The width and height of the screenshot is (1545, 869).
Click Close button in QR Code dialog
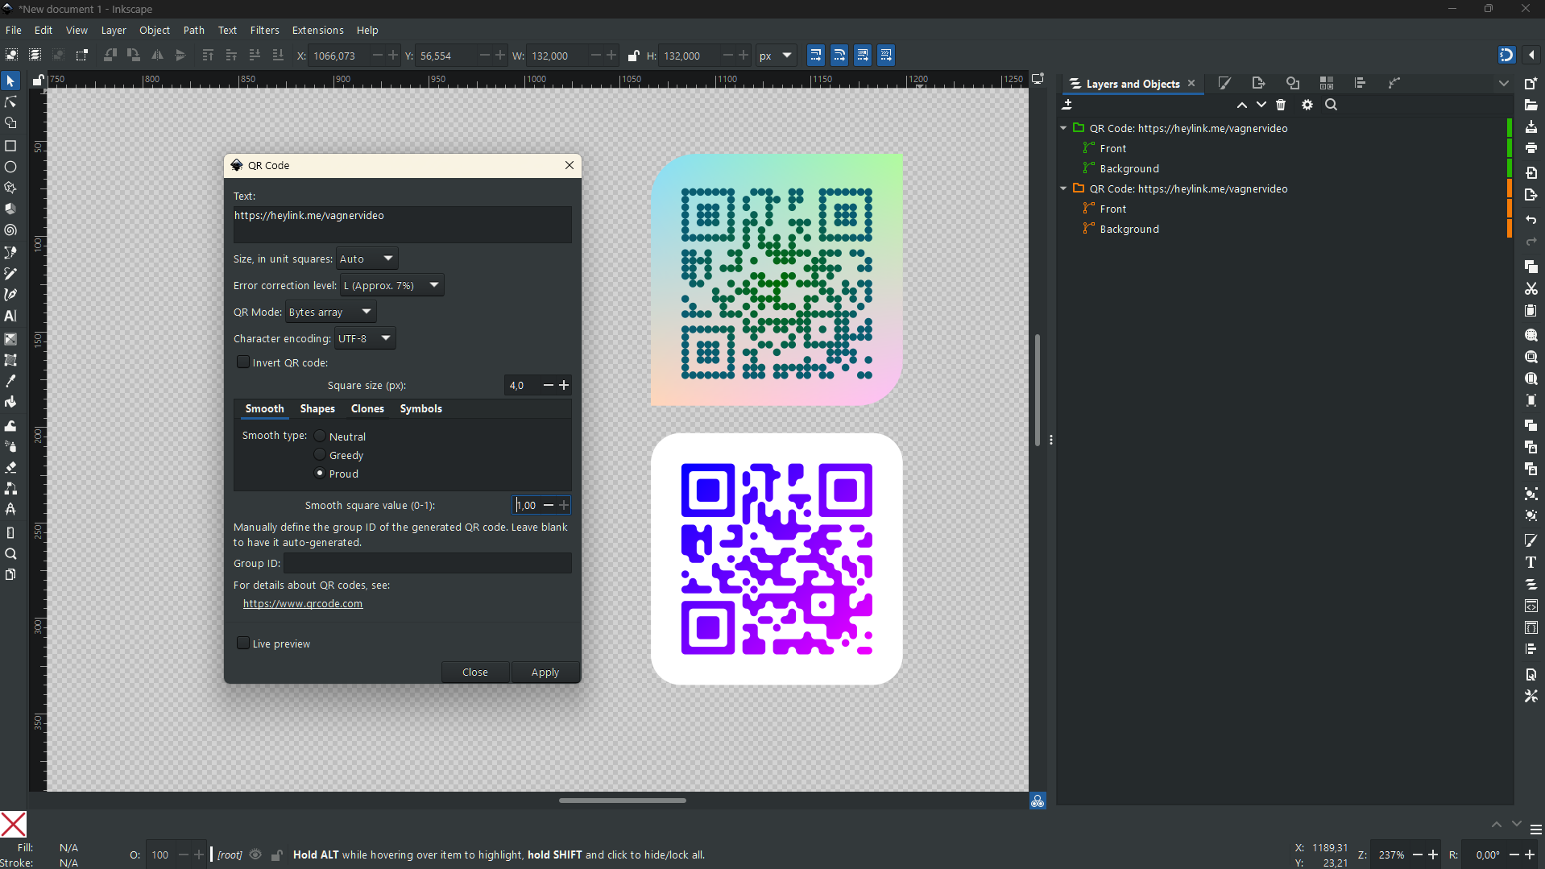474,672
